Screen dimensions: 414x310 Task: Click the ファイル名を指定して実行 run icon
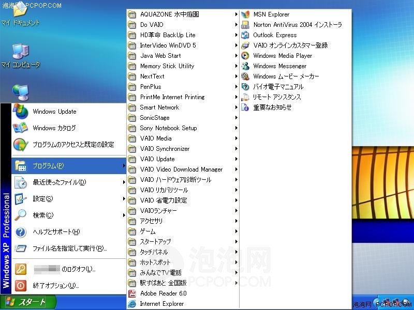(21, 249)
